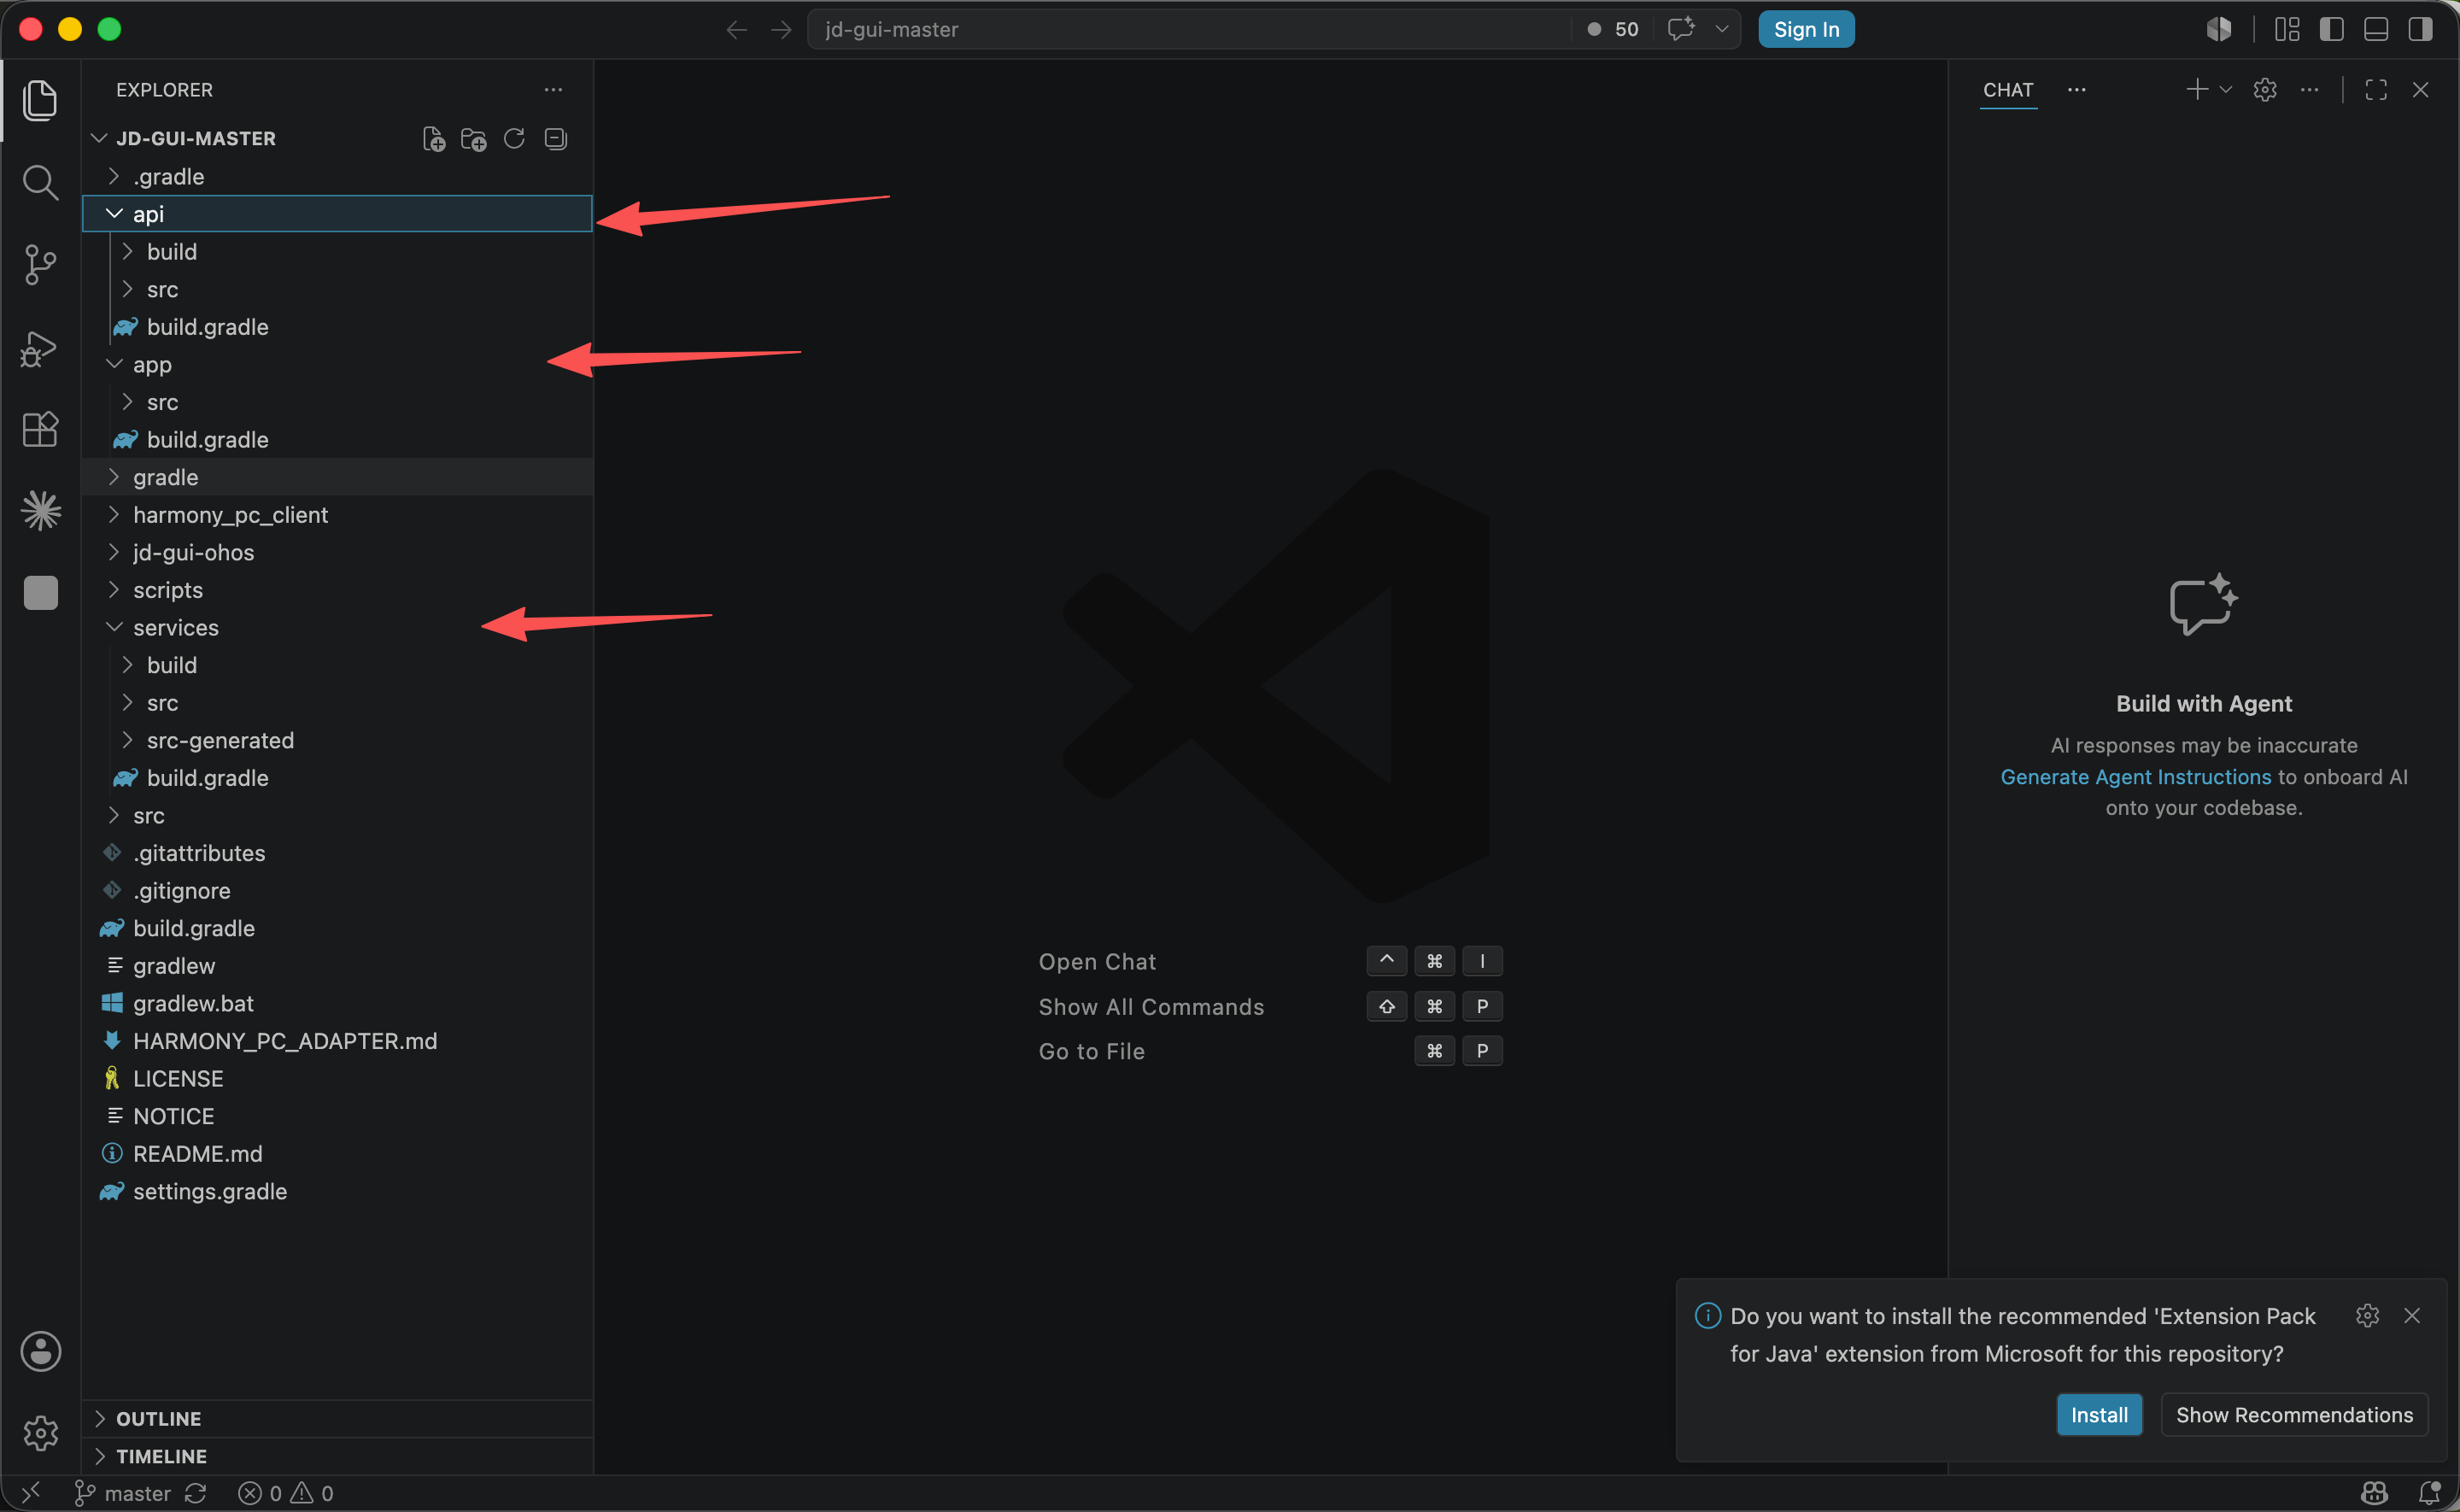Open the settings.gradle file

pyautogui.click(x=337, y=1192)
